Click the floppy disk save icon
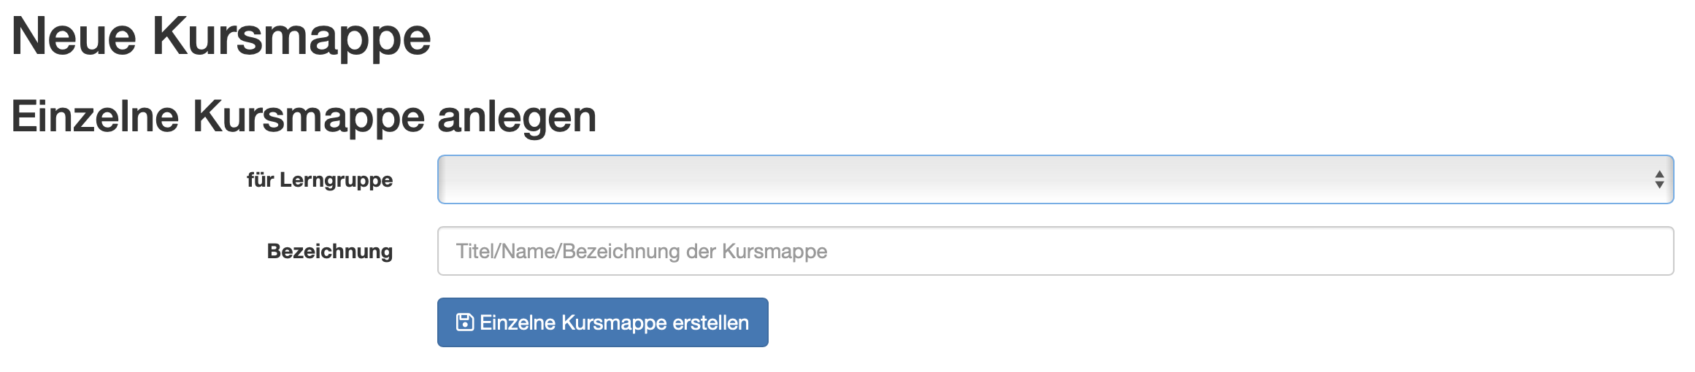The image size is (1695, 372). [x=464, y=322]
